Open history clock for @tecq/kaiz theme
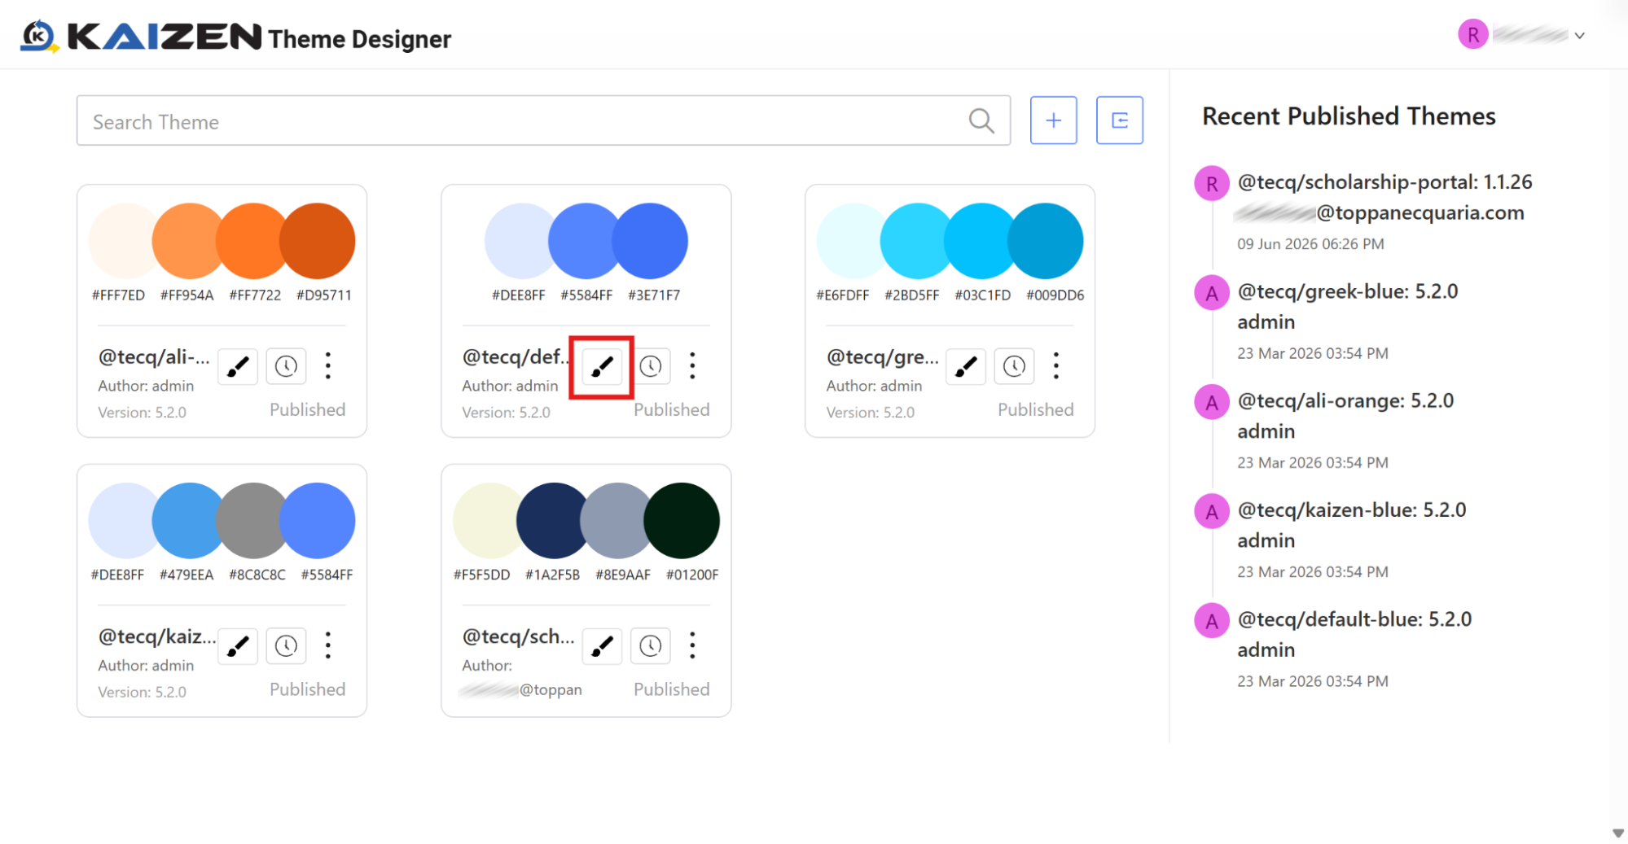Viewport: 1628px width, 844px height. [286, 646]
